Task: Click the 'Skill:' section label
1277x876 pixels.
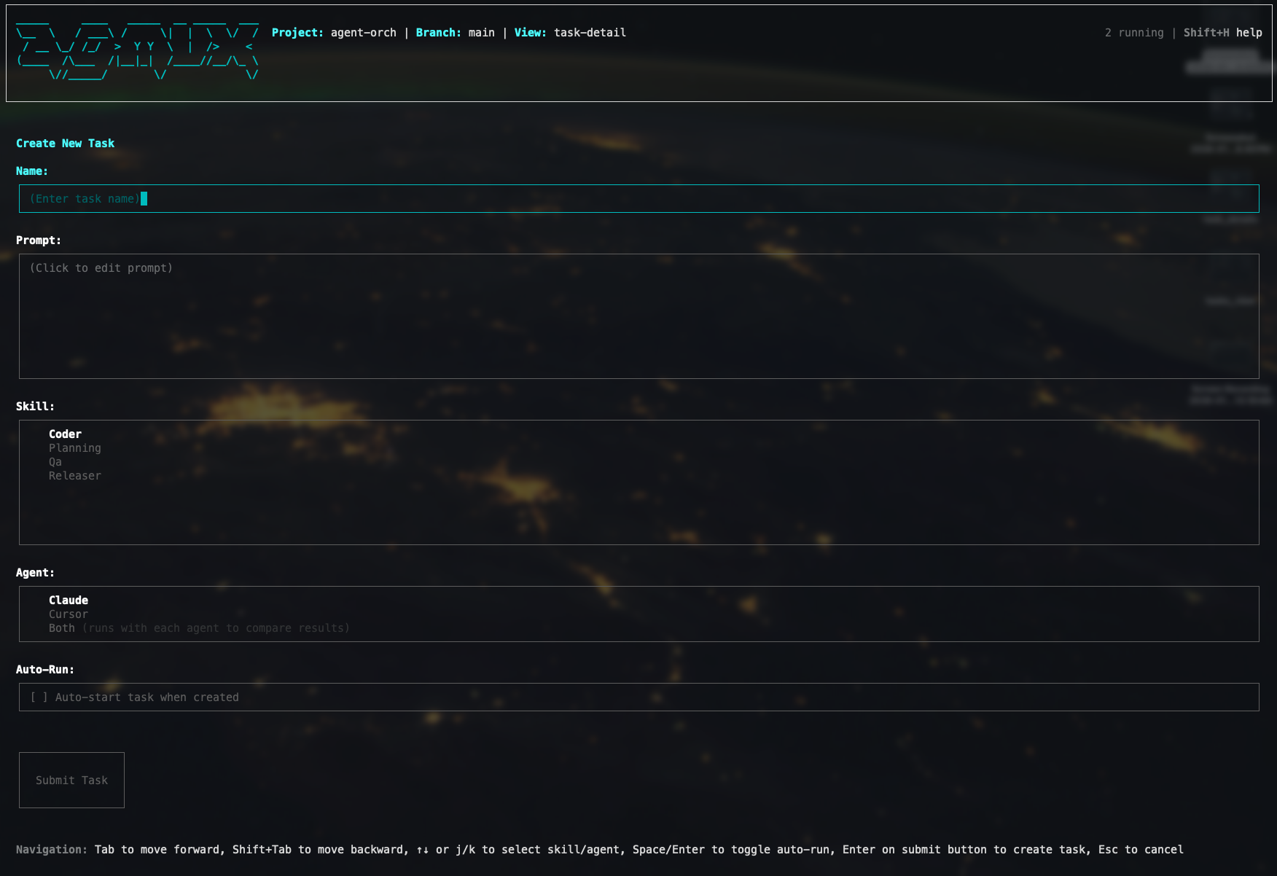Action: click(x=35, y=407)
